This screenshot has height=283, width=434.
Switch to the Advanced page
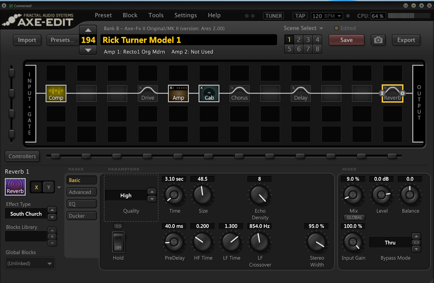[x=82, y=192]
